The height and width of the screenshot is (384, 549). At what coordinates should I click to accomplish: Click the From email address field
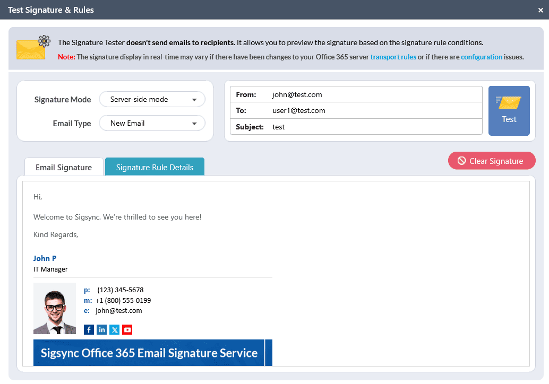374,94
